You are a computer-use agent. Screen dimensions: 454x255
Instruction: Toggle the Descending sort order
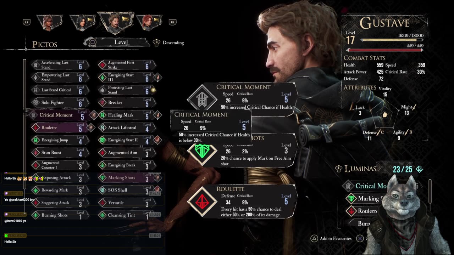(x=169, y=42)
